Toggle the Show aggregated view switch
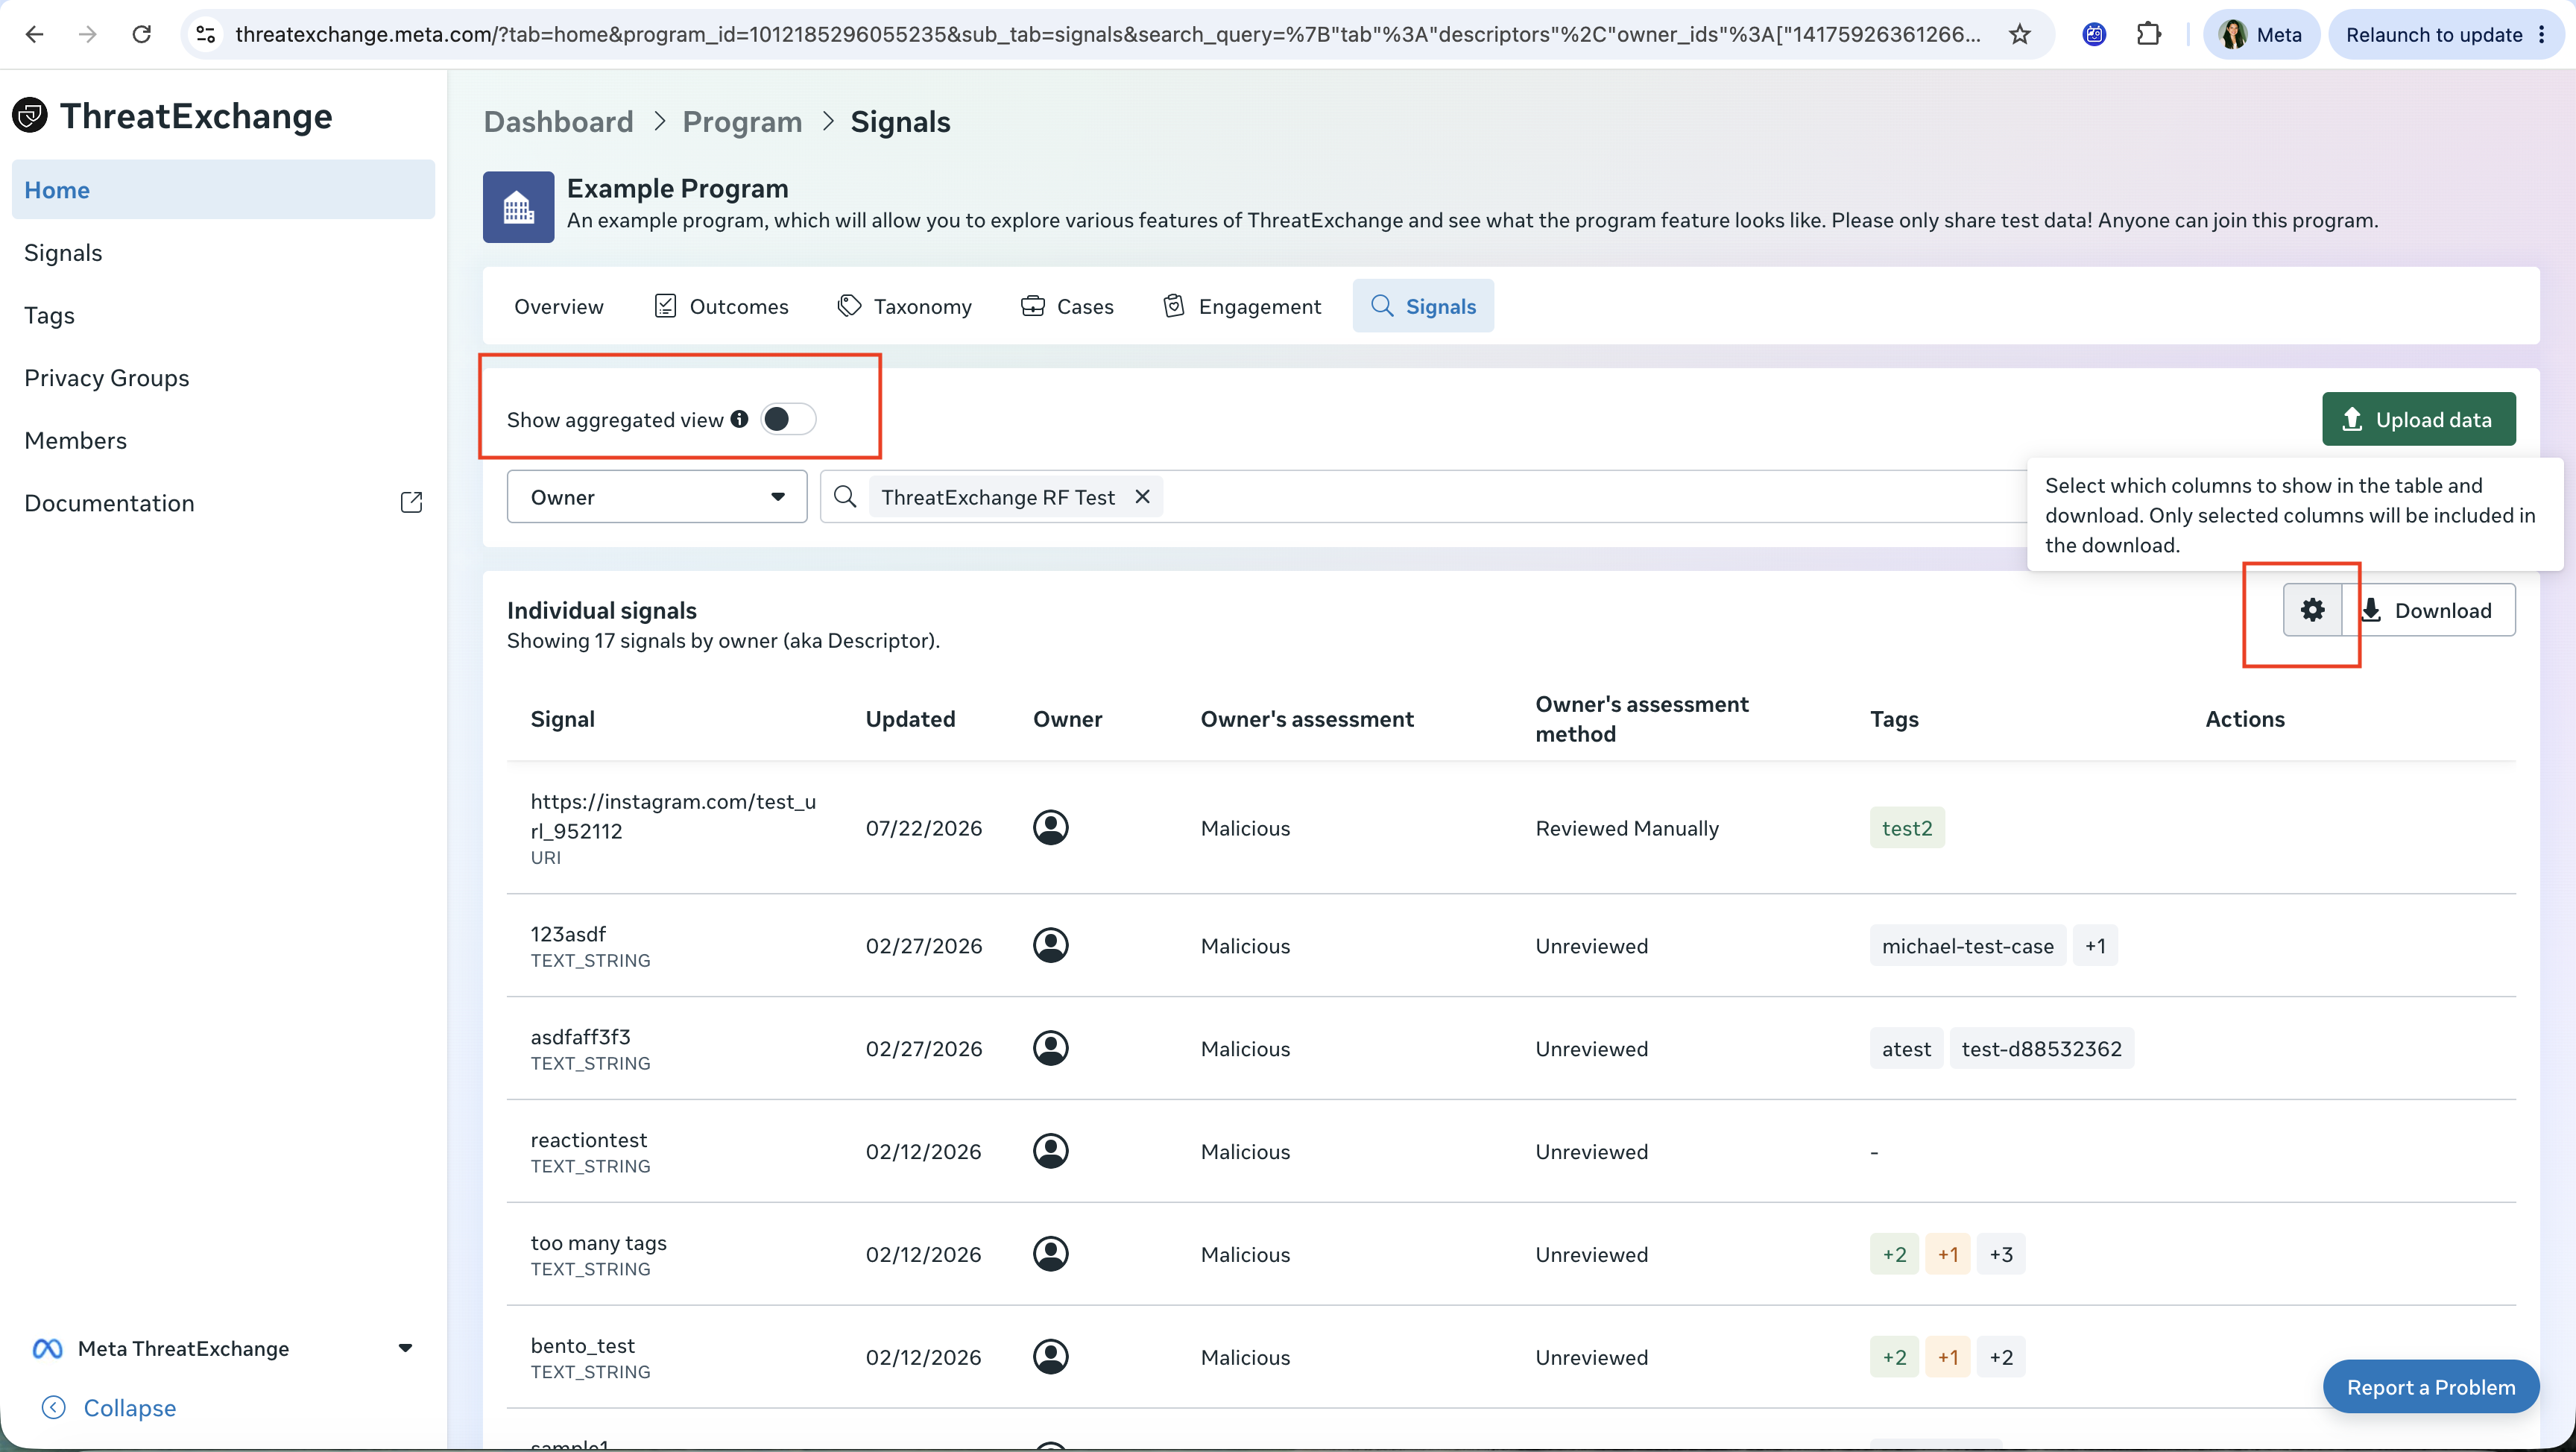 [x=788, y=419]
